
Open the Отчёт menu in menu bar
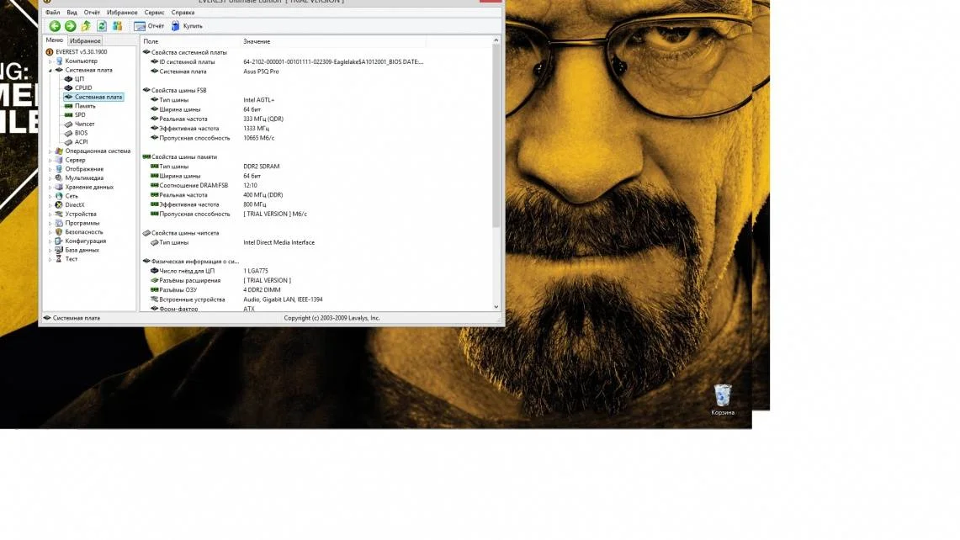(x=92, y=13)
